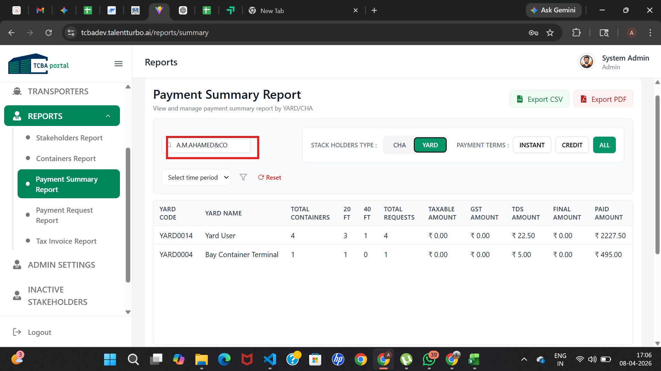This screenshot has width=661, height=371.
Task: Click the ₹ 22.50 TDS amount cell
Action: point(523,235)
